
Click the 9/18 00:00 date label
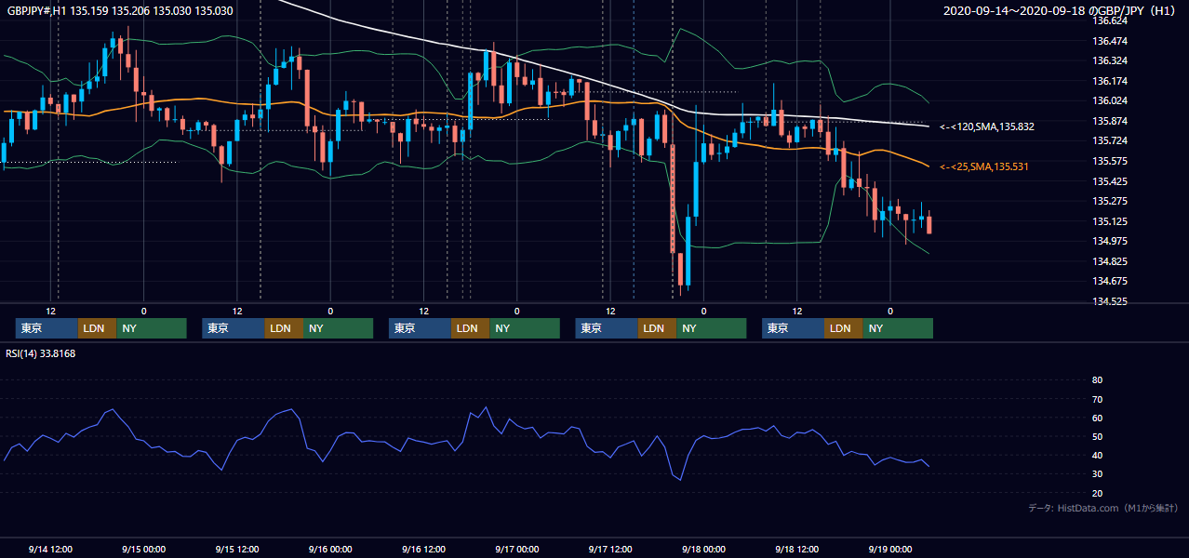703,549
